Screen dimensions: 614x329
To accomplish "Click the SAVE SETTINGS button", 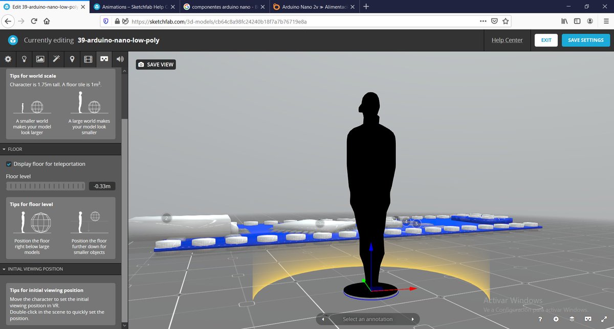I will [x=586, y=40].
